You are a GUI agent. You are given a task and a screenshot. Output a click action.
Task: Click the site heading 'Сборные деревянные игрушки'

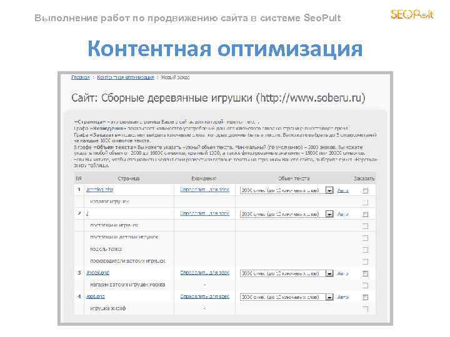(x=177, y=98)
